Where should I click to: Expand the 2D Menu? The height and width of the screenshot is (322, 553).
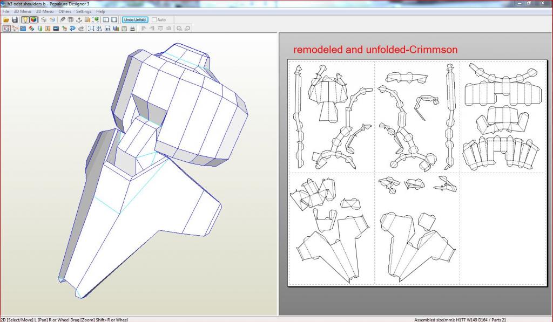tap(45, 11)
